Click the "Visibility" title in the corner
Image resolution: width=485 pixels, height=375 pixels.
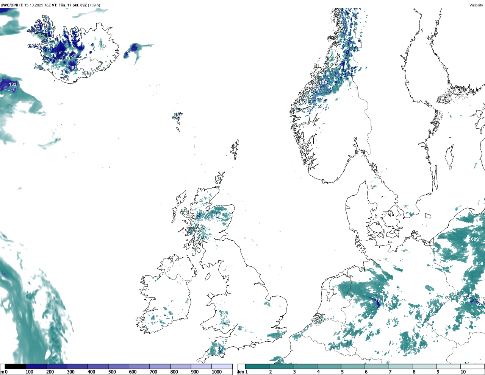pos(476,5)
